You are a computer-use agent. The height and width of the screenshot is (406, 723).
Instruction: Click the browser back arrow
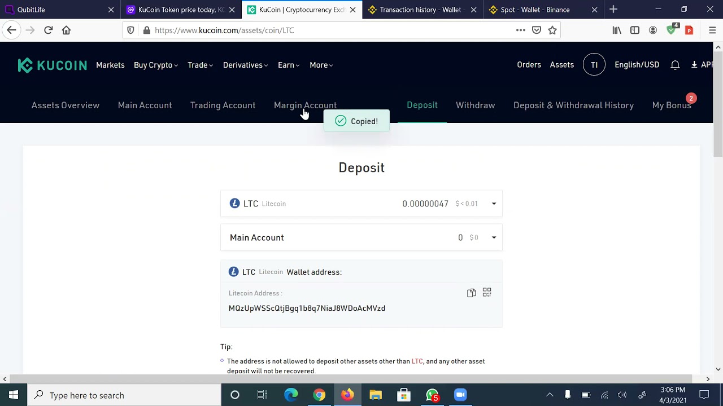[12, 30]
